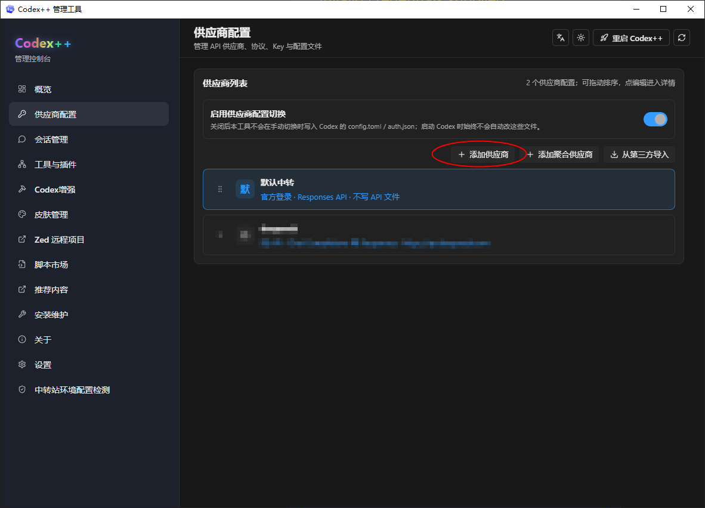The height and width of the screenshot is (508, 705).
Task: Navigate to 皮肤管理
Action: [89, 215]
